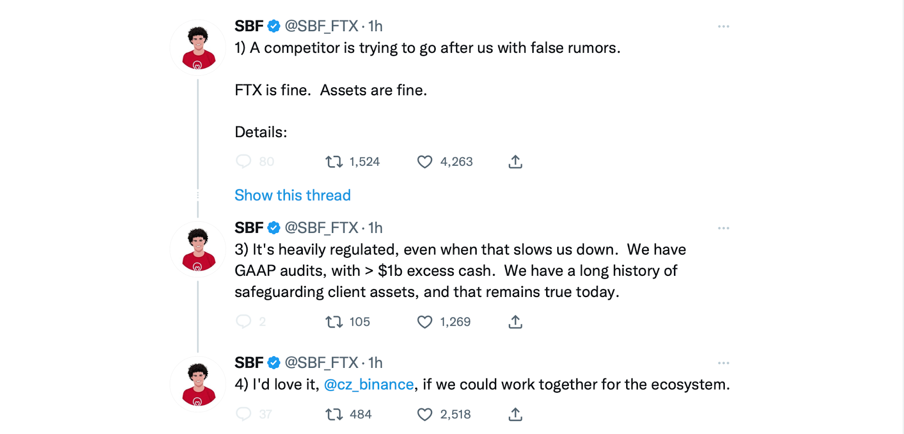Like the tweet with 2,518 likes
This screenshot has width=904, height=434.
click(x=425, y=414)
